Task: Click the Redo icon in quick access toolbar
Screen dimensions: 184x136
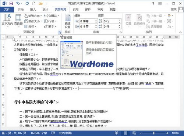Action: (27, 3)
